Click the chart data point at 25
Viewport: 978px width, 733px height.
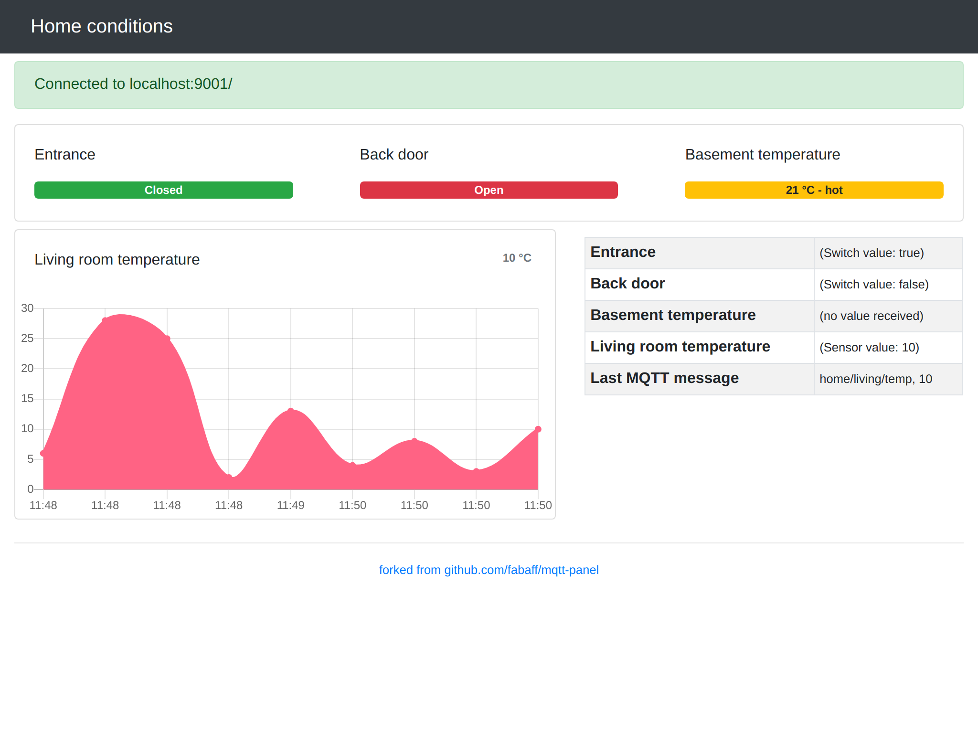167,339
